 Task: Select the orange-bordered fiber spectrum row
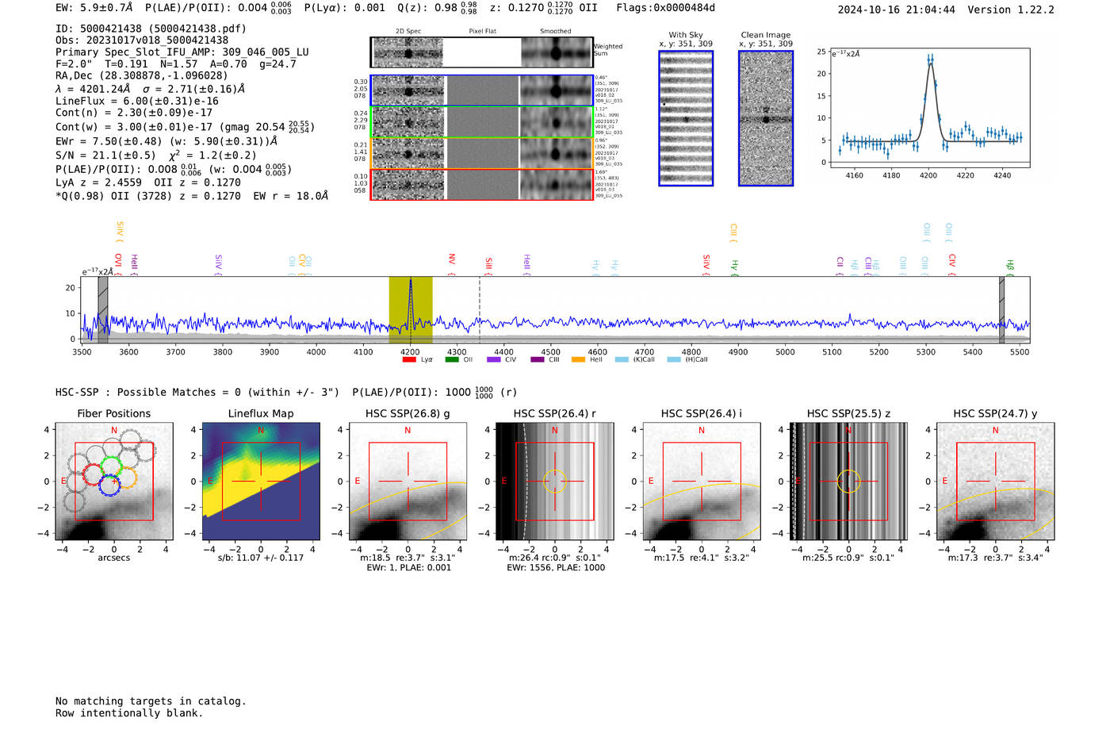tap(482, 153)
